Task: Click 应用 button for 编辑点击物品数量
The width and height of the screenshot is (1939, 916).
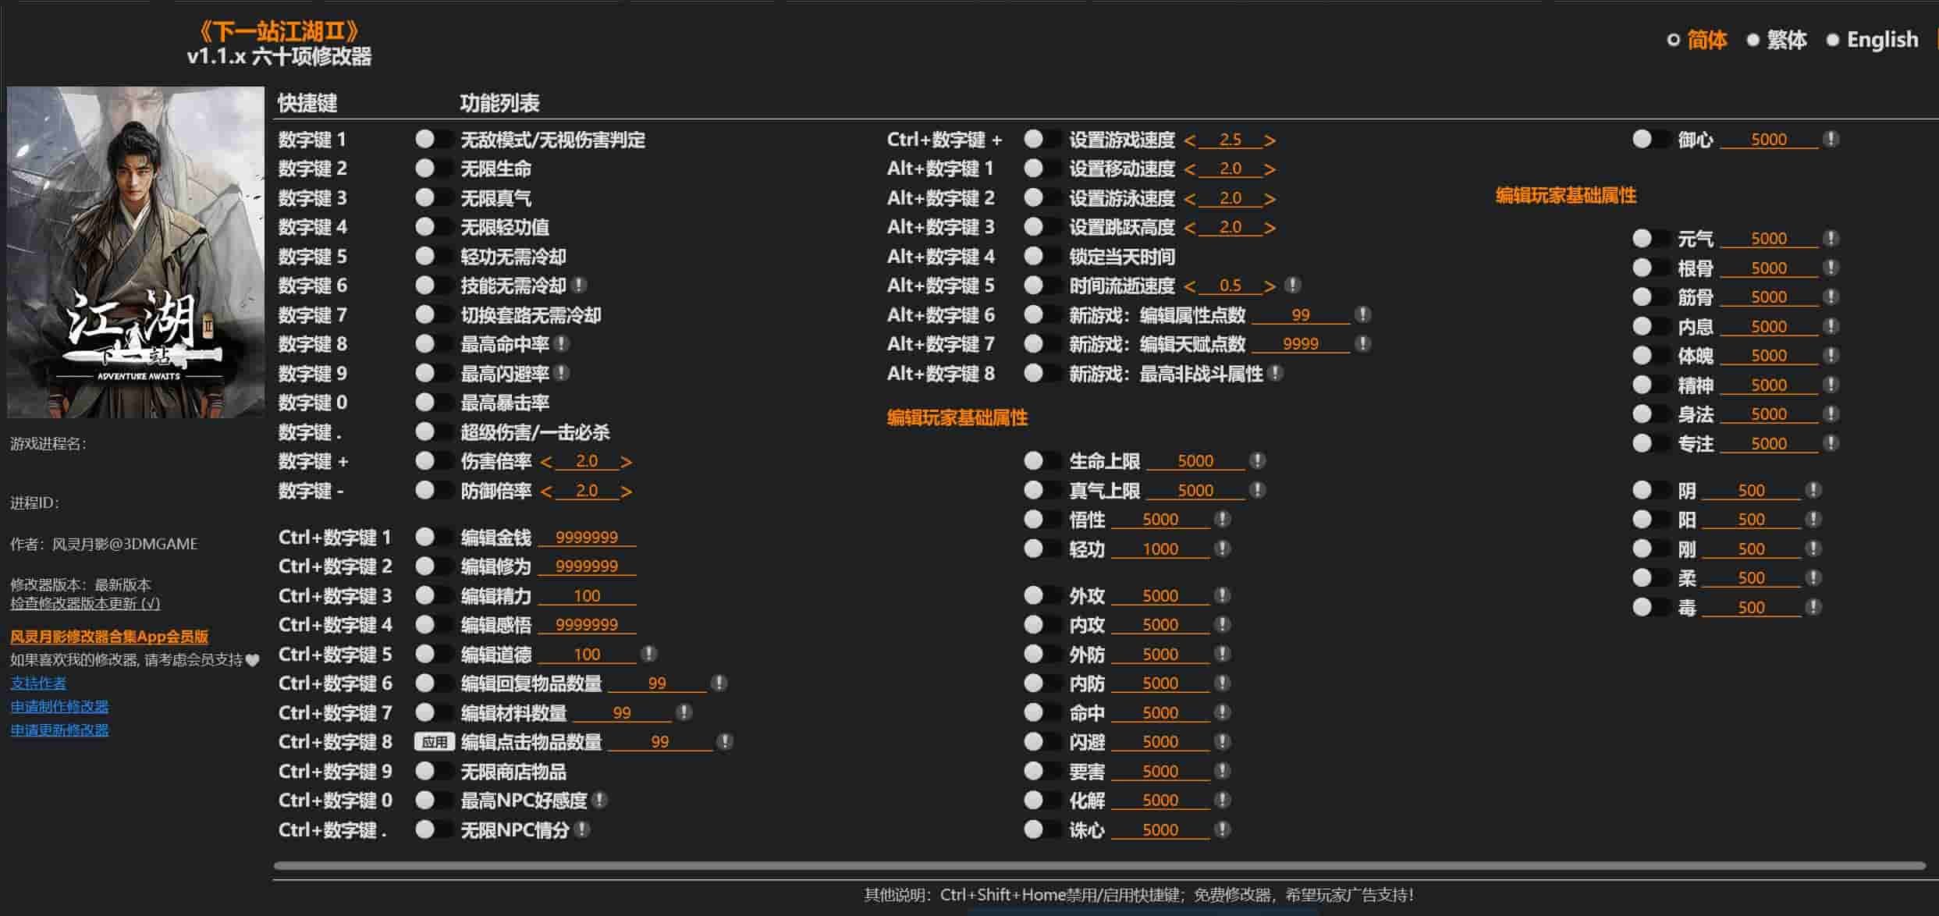Action: click(x=434, y=742)
